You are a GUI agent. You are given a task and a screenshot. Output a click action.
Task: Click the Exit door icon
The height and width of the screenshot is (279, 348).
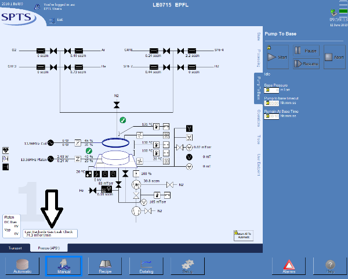point(51,20)
